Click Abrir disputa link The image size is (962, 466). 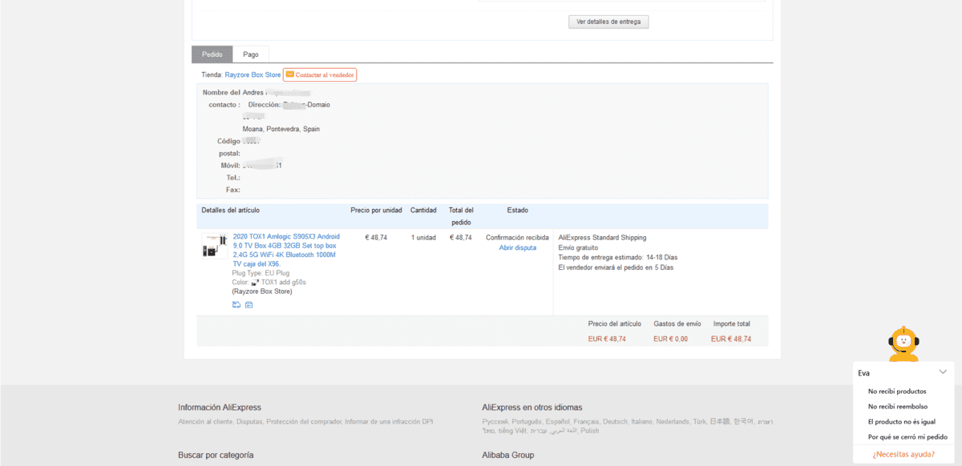coord(517,247)
